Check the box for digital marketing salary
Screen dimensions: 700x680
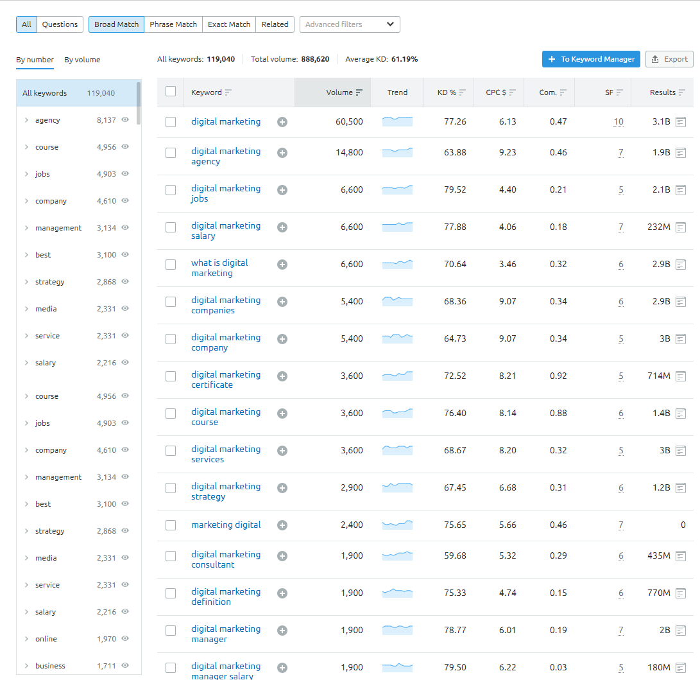pos(171,227)
